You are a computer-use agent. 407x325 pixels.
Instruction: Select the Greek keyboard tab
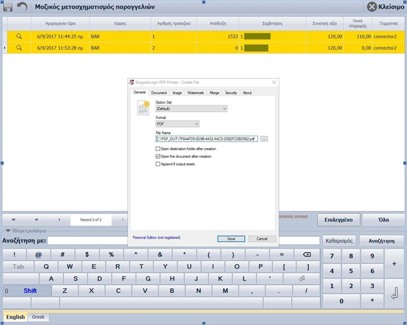click(38, 317)
